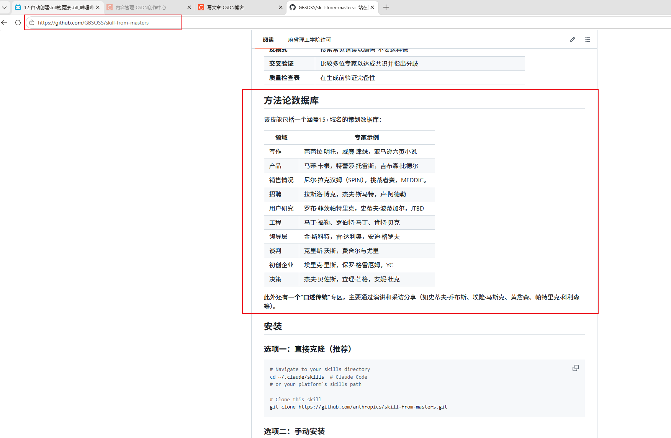Switch to the 12-自动创建skill tab

[x=57, y=7]
